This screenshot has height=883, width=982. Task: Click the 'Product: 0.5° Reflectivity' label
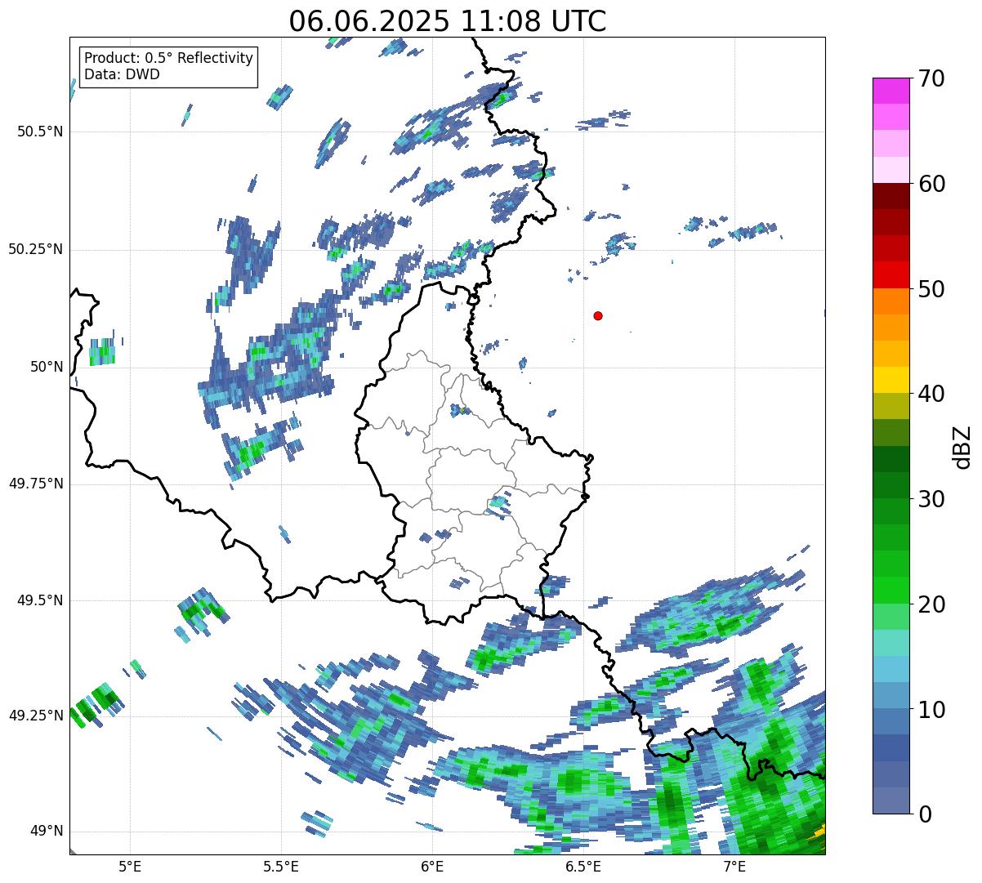point(169,59)
